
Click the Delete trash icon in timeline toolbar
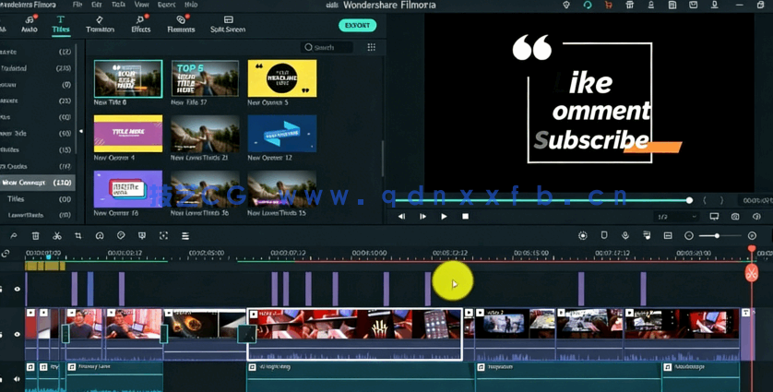click(x=36, y=236)
